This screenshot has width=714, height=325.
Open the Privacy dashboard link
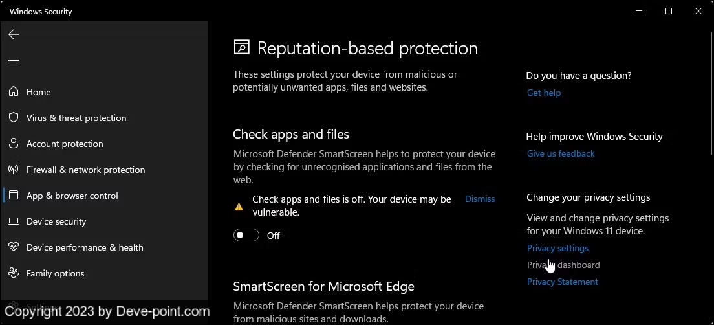click(x=563, y=265)
